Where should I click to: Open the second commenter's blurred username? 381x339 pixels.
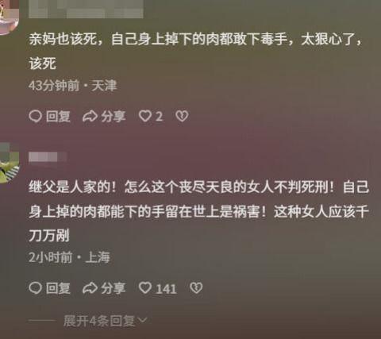pos(48,157)
